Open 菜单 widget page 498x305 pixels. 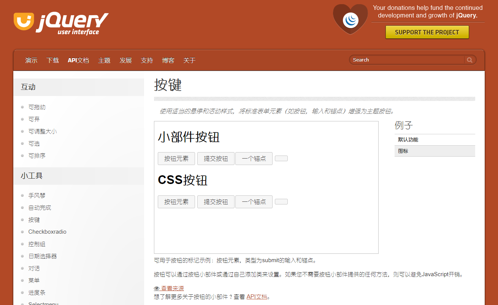tap(34, 281)
